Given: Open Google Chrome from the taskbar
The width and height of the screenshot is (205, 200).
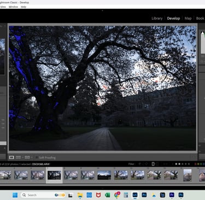Looking at the screenshot, I should [x=116, y=195].
